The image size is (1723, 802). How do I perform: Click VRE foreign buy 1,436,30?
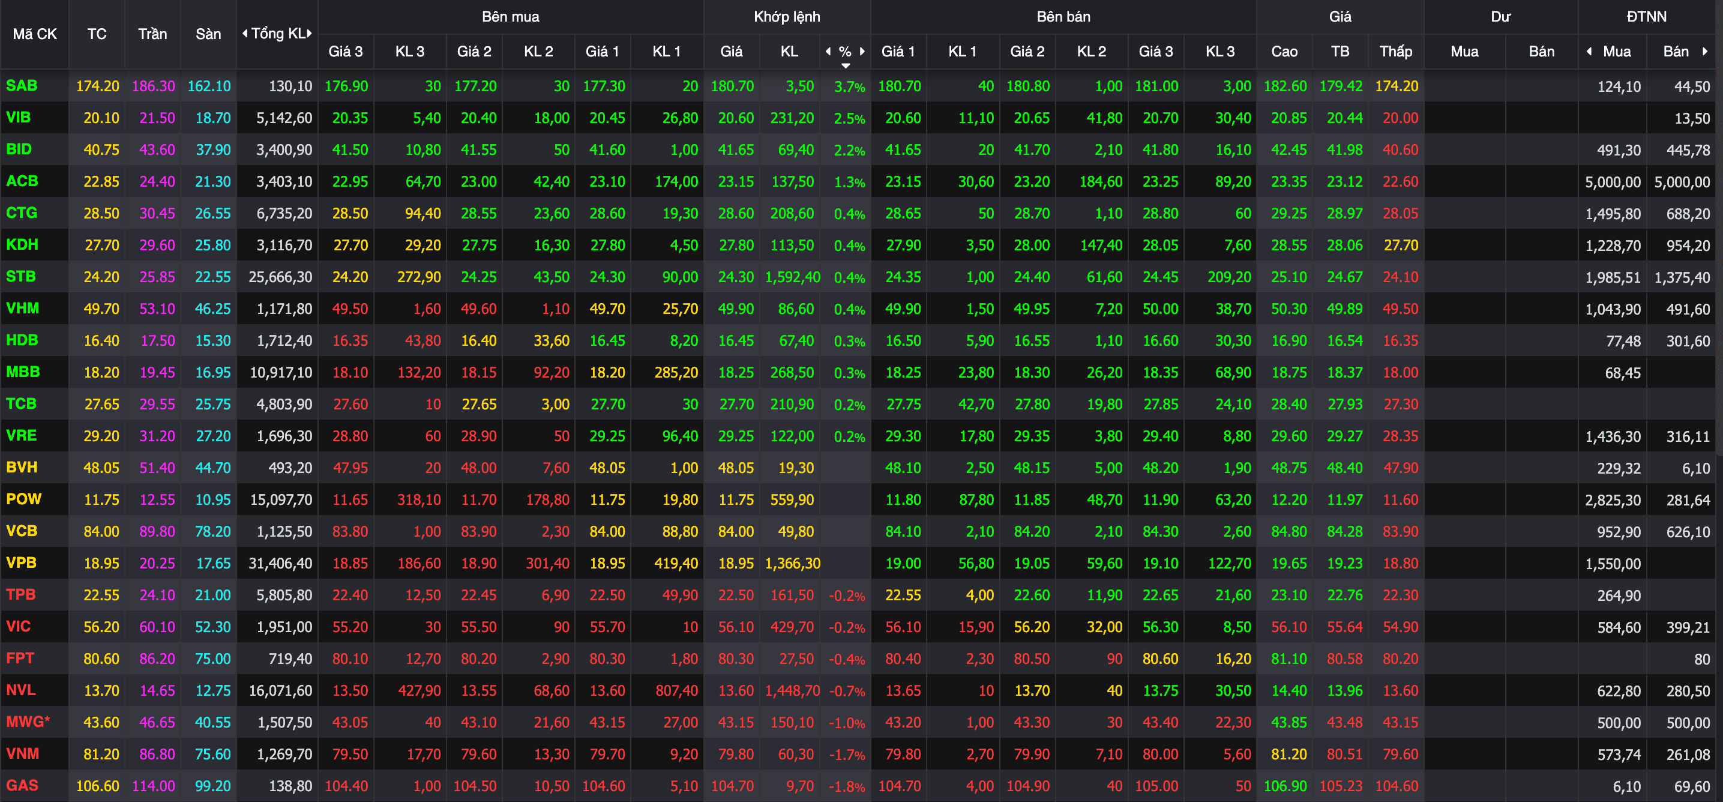(1613, 437)
